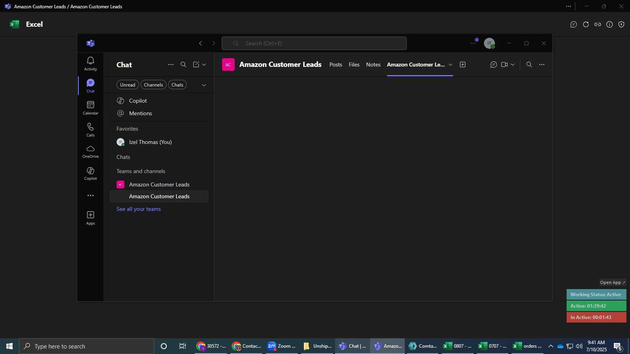Open Excel window's more options ellipsis
The height and width of the screenshot is (354, 630).
coord(569,6)
